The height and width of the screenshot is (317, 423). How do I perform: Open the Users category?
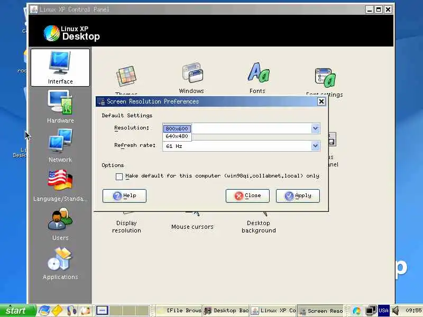point(60,223)
